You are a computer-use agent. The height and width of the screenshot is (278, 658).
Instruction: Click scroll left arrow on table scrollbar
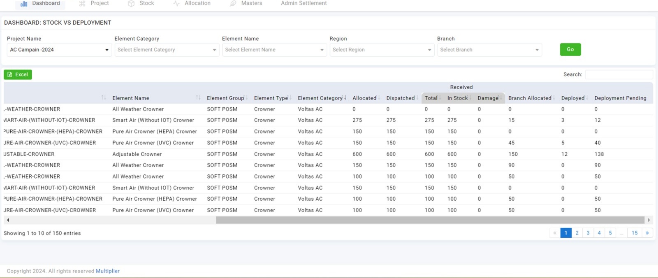8,220
